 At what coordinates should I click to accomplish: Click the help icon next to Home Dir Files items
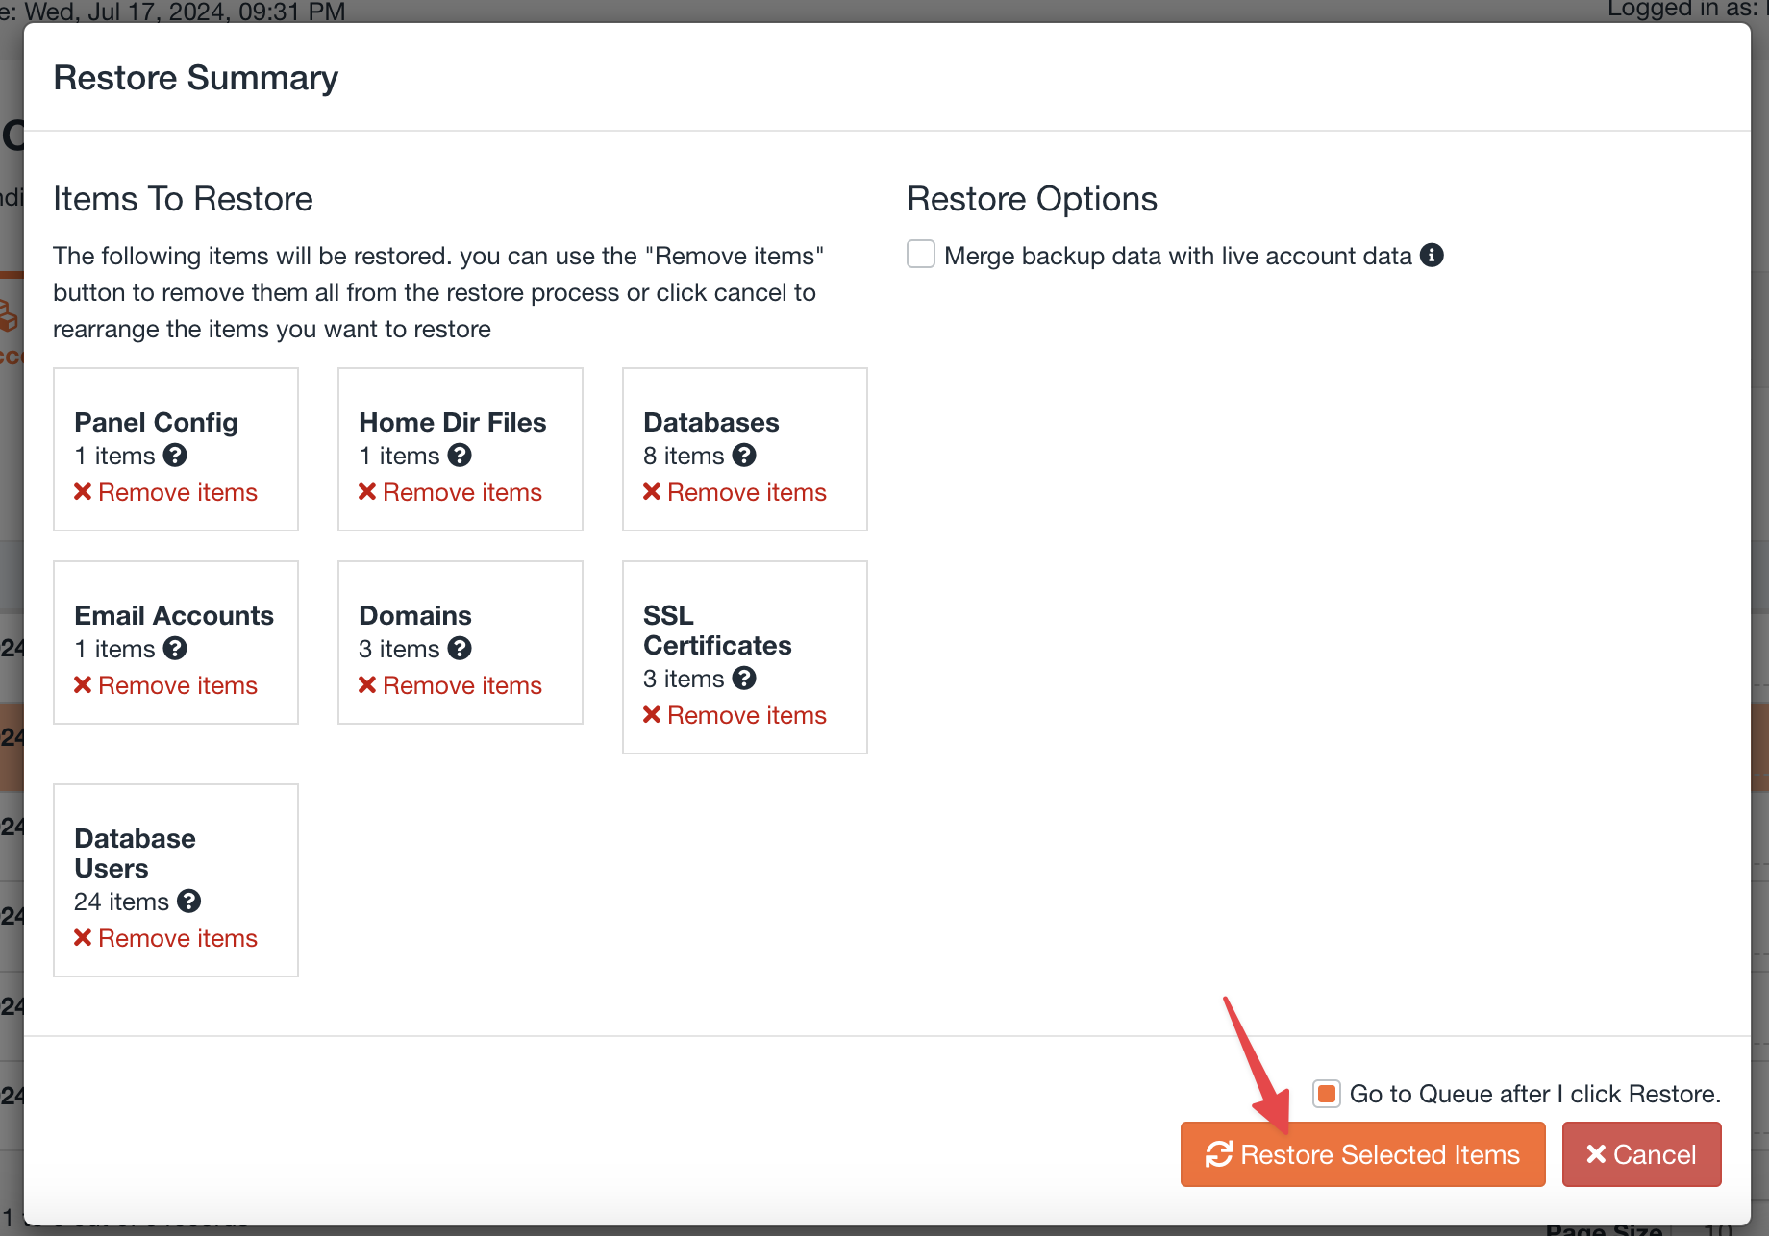(x=460, y=456)
